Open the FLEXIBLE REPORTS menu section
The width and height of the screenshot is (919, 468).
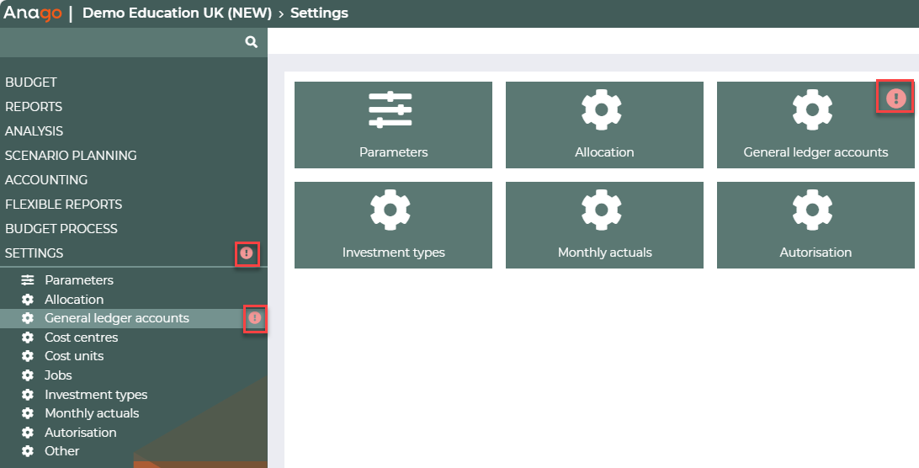63,204
